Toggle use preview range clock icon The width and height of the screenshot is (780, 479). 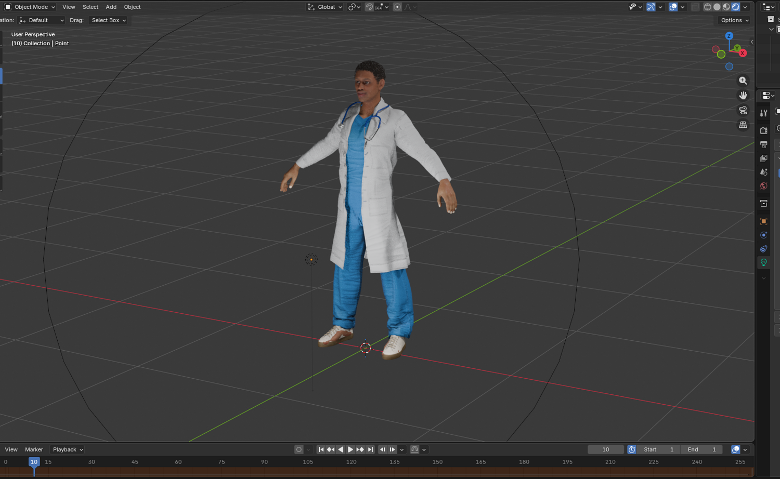click(x=632, y=449)
